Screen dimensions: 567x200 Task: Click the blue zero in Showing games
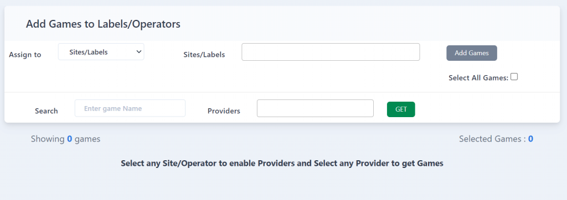(69, 139)
